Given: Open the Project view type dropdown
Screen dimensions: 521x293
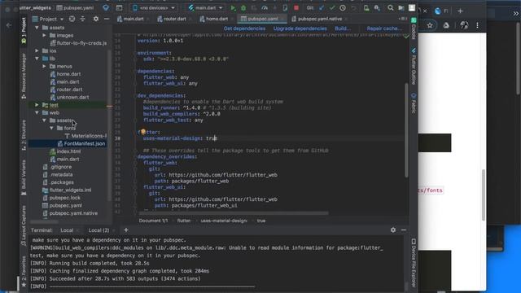Looking at the screenshot, I should point(48,19).
